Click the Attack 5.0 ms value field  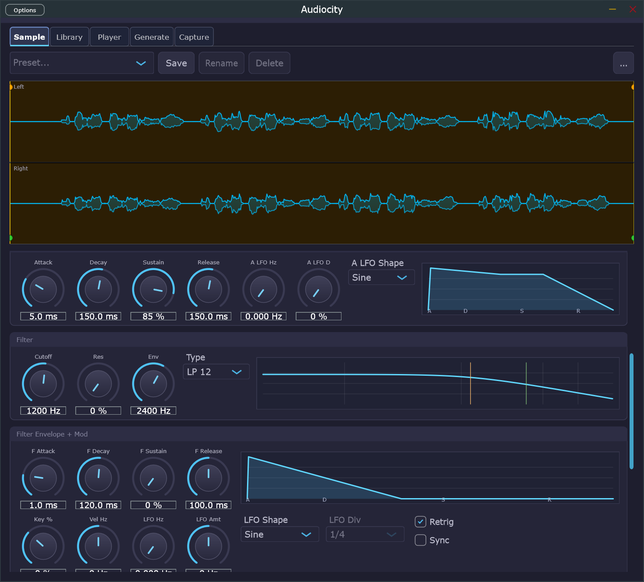coord(43,316)
